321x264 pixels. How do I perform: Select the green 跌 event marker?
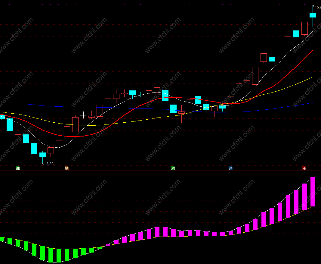173,168
